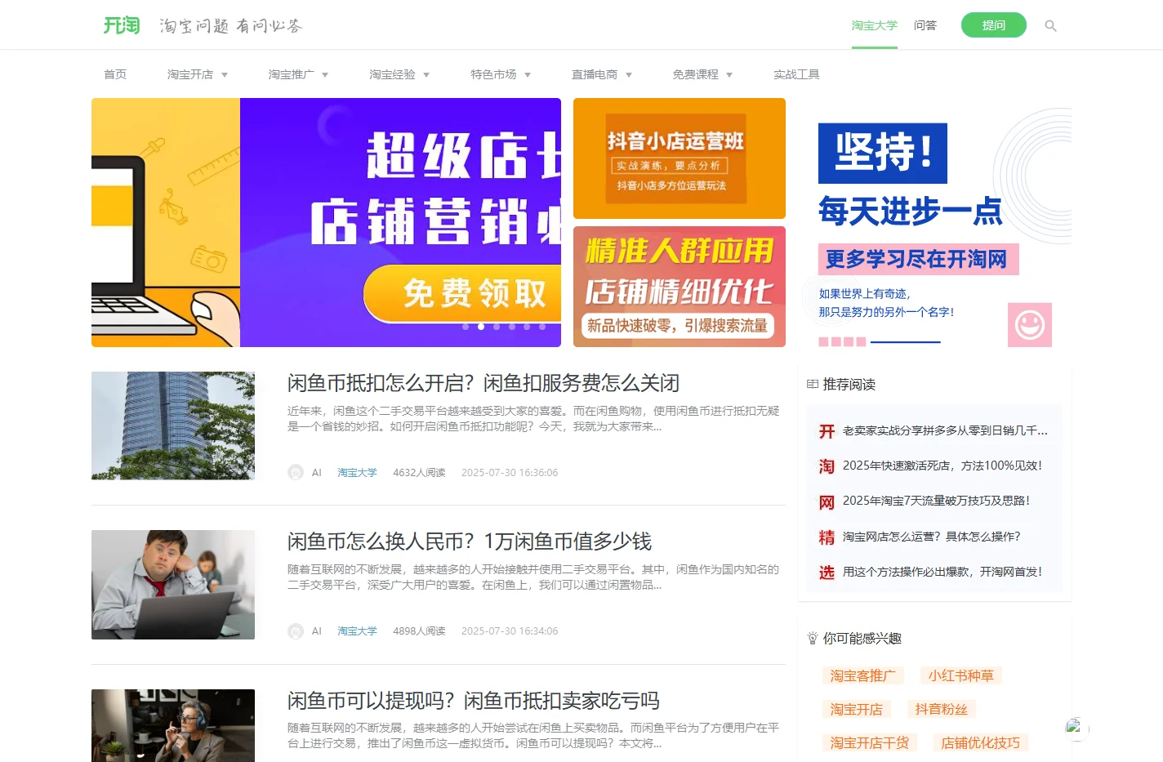Click the 2025-07-30 16:36:06 timestamp
This screenshot has width=1163, height=762.
[510, 472]
